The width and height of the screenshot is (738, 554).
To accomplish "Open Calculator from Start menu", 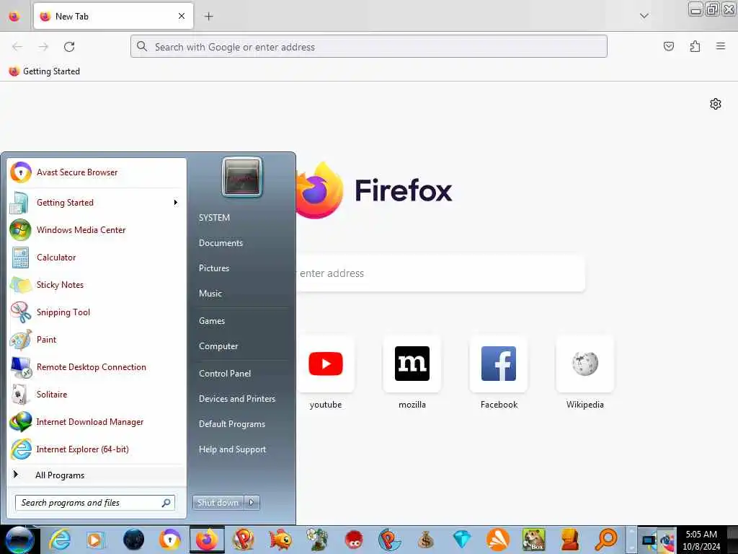I will tap(97, 258).
